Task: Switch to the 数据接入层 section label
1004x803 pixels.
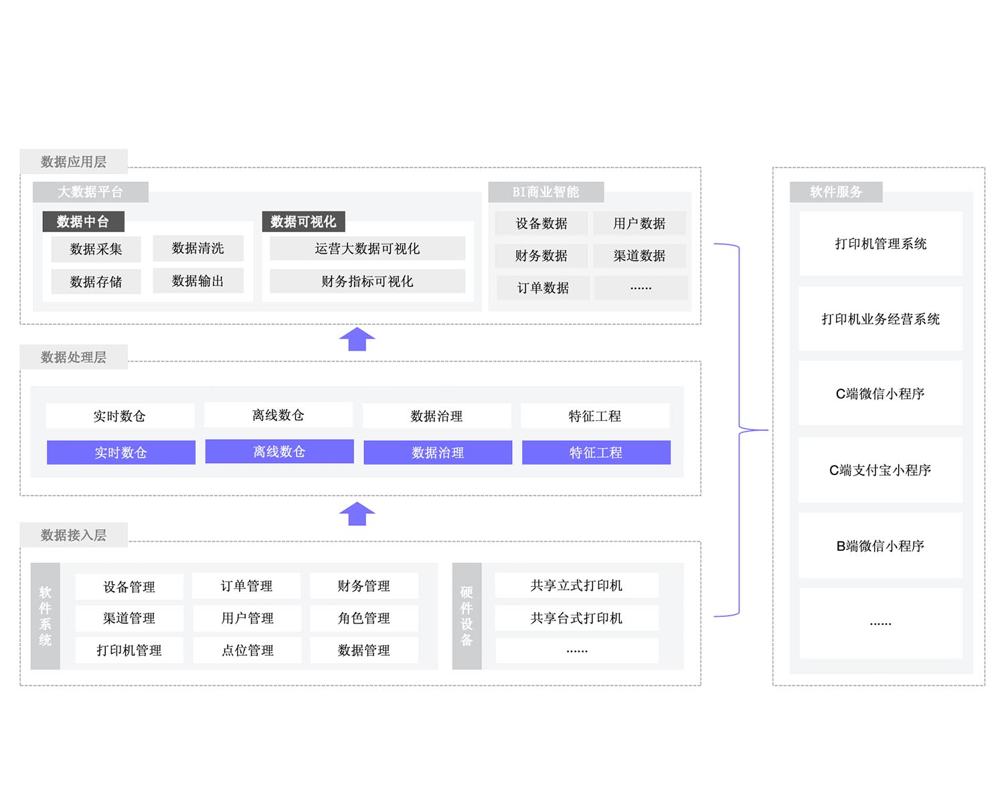Action: pos(74,535)
